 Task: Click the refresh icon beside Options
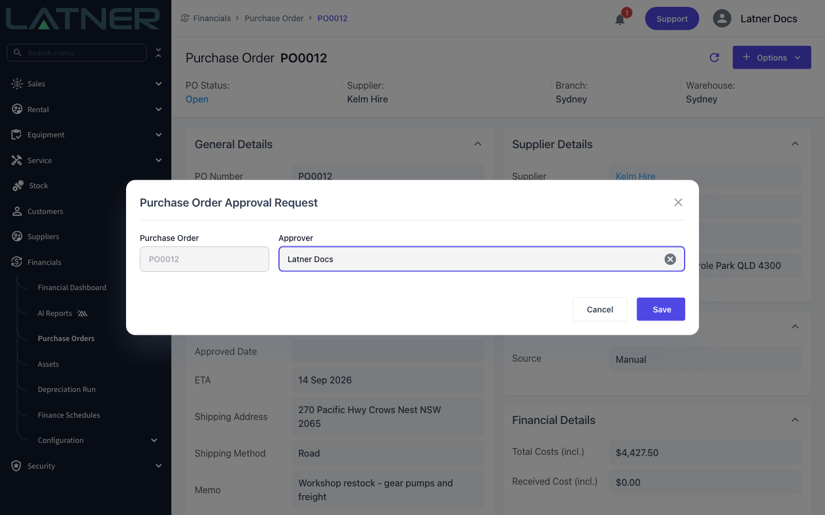[714, 57]
